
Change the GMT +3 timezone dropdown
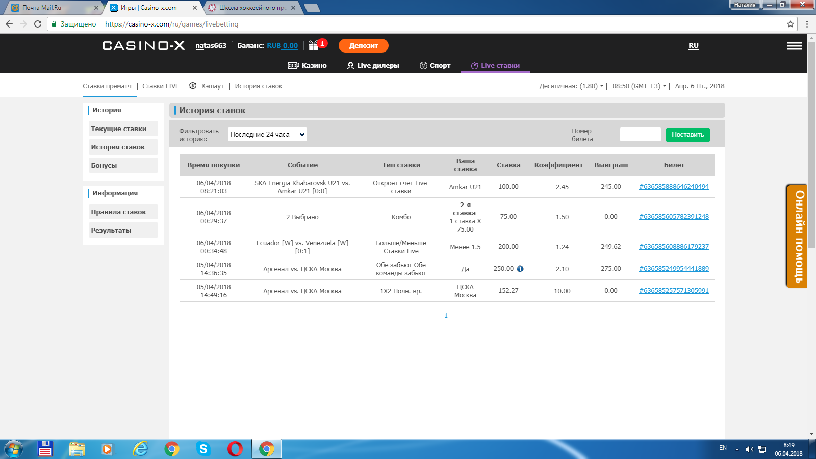pos(639,86)
